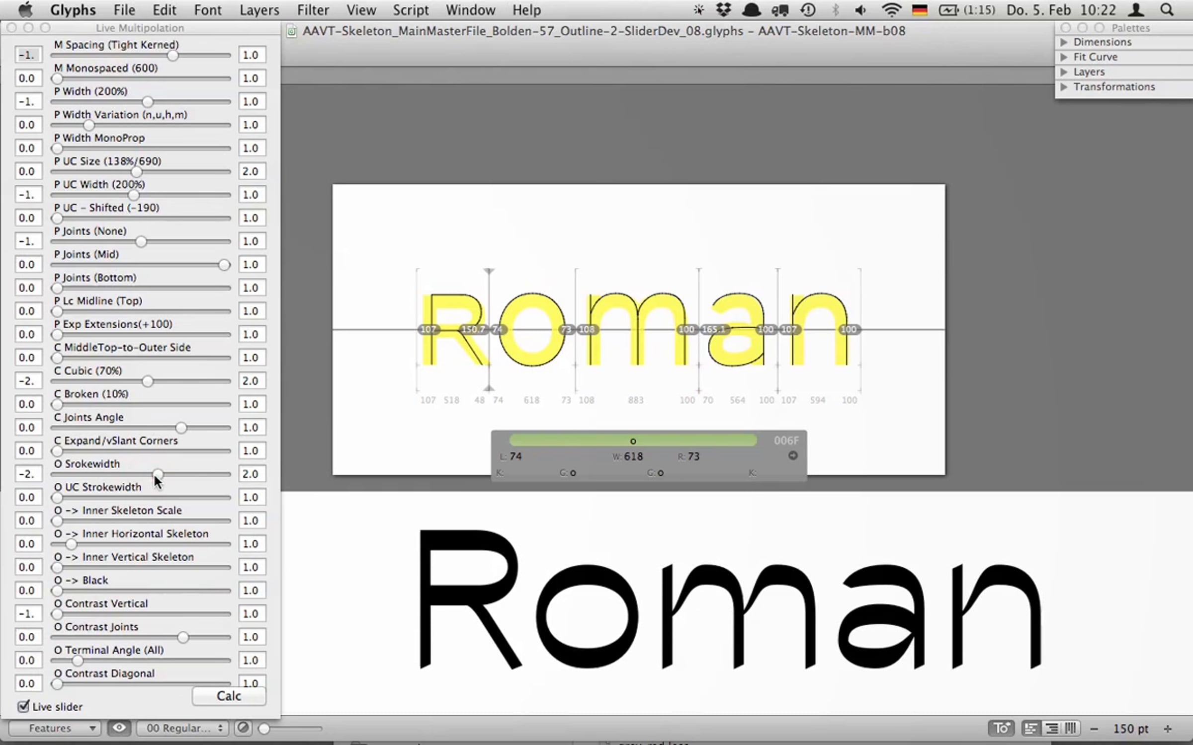
Task: Click the battery status icon
Action: (x=948, y=10)
